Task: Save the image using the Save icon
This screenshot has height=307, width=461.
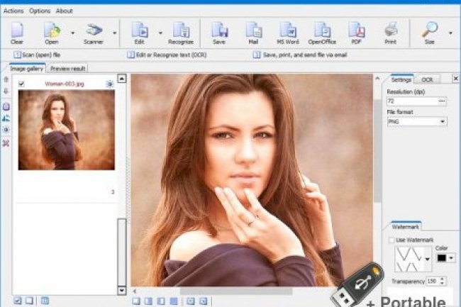Action: [x=219, y=31]
